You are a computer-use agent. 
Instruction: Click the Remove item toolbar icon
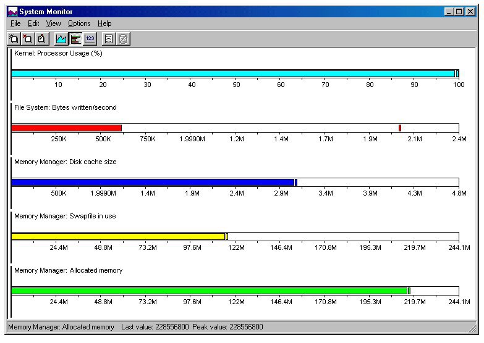[28, 39]
